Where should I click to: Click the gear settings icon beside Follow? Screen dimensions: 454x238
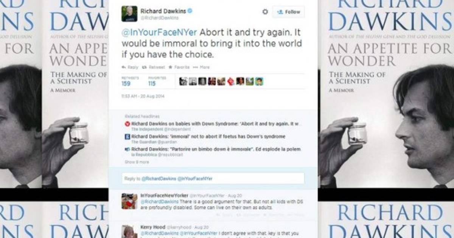coord(265,12)
